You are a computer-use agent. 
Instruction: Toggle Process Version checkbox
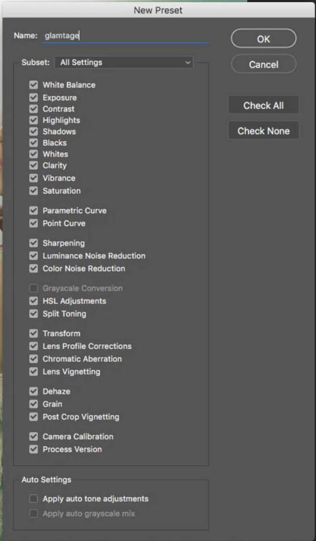coord(34,449)
